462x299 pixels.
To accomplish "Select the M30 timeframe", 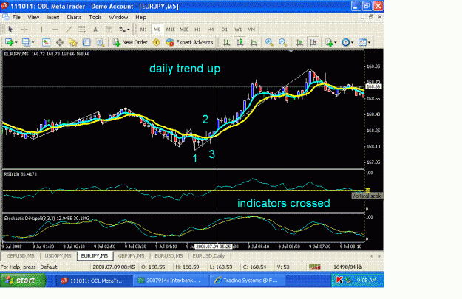I will coord(184,29).
